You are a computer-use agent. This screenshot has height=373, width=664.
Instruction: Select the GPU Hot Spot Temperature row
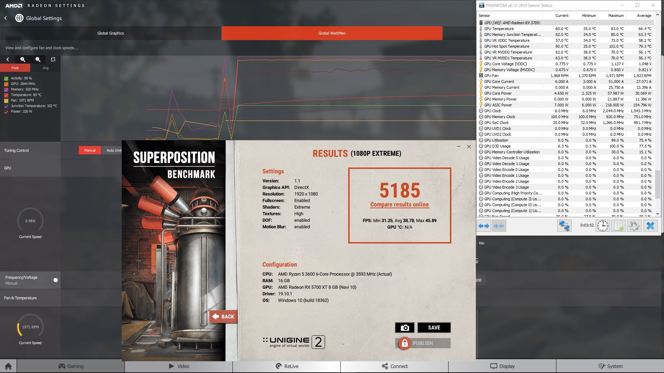[565, 46]
